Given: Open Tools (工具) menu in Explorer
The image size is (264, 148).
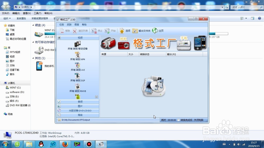Looking at the screenshot, I should 37,13.
